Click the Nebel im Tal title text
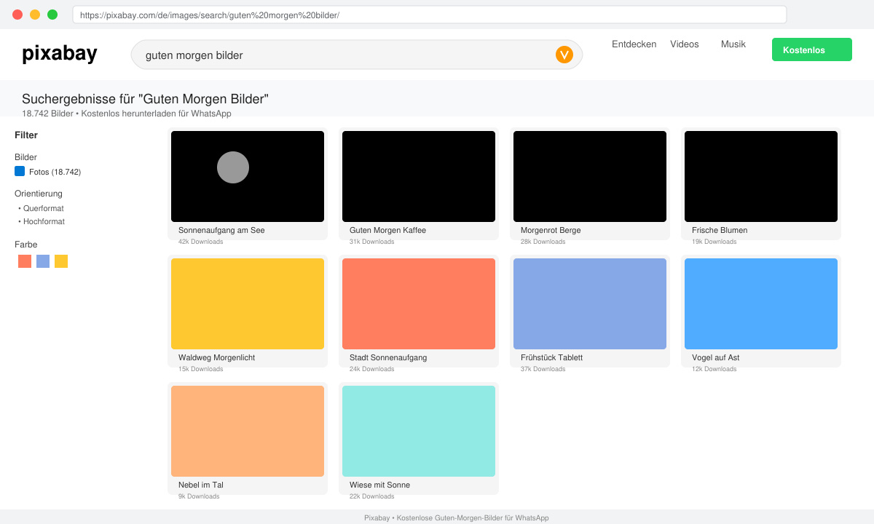874x524 pixels. click(x=201, y=485)
